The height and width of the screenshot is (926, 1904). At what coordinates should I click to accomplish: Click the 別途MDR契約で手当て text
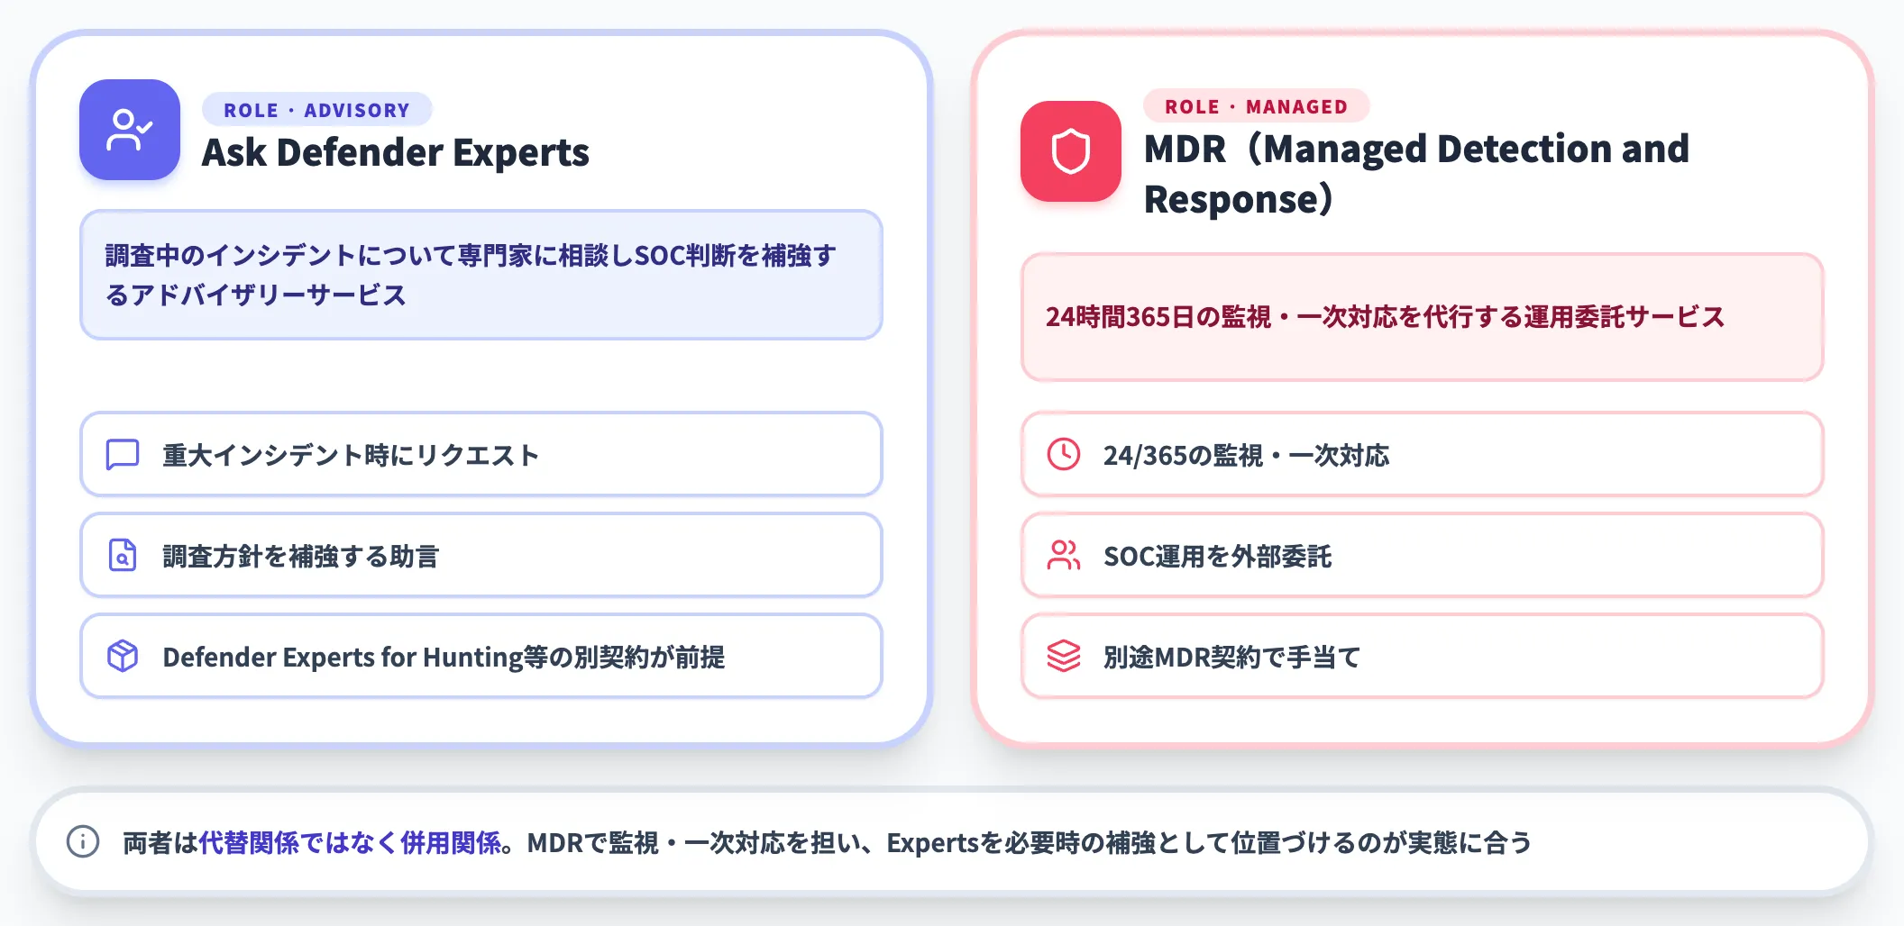coord(1231,658)
